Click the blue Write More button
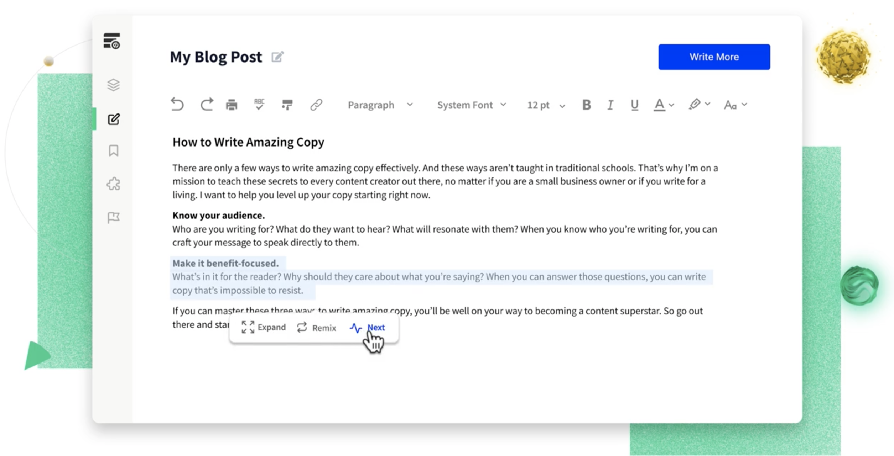Image resolution: width=894 pixels, height=456 pixels. tap(714, 57)
